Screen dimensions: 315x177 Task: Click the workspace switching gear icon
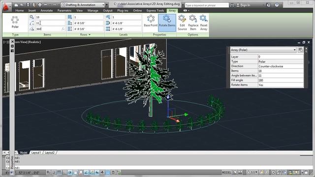click(274, 172)
